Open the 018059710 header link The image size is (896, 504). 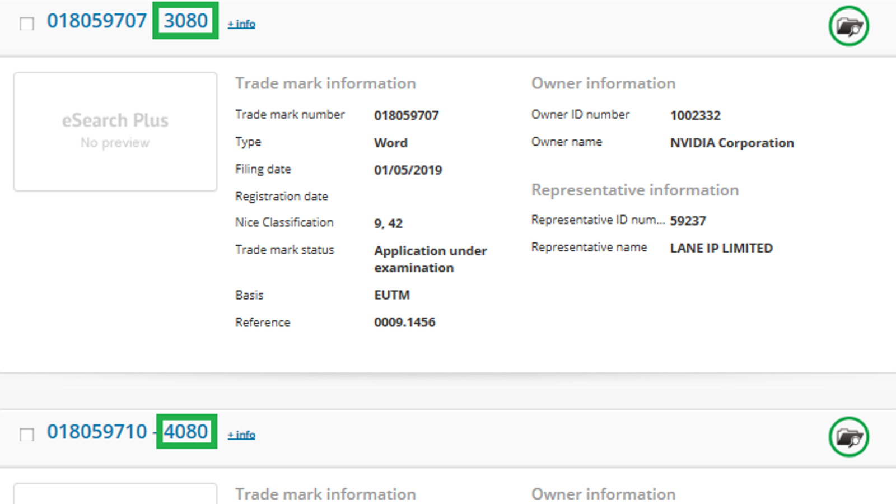click(97, 432)
